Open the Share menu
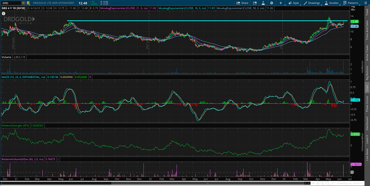 (242, 3)
